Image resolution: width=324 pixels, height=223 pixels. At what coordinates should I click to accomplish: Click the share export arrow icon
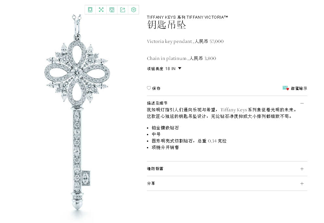123,10
